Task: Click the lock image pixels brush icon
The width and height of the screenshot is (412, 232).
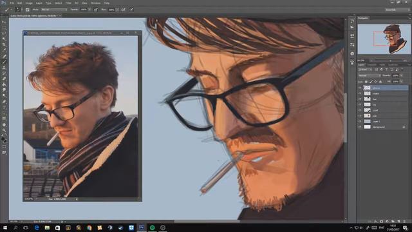Action: pyautogui.click(x=371, y=82)
